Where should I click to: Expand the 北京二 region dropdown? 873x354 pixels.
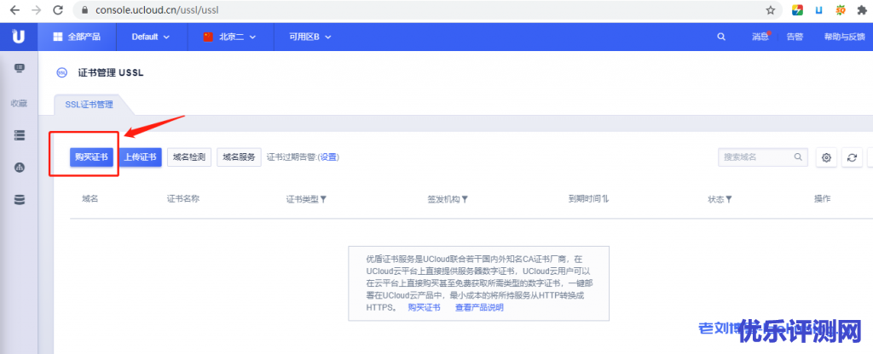tap(230, 37)
